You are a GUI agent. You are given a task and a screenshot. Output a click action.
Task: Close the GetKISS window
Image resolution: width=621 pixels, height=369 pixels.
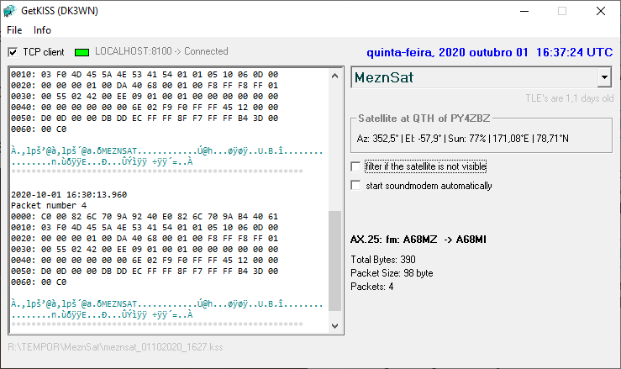(x=601, y=11)
